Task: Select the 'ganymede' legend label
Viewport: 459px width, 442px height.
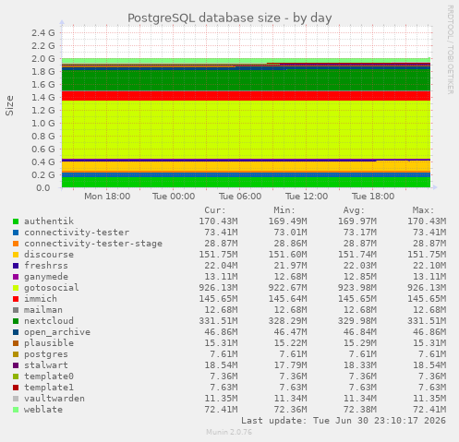Action: click(46, 277)
